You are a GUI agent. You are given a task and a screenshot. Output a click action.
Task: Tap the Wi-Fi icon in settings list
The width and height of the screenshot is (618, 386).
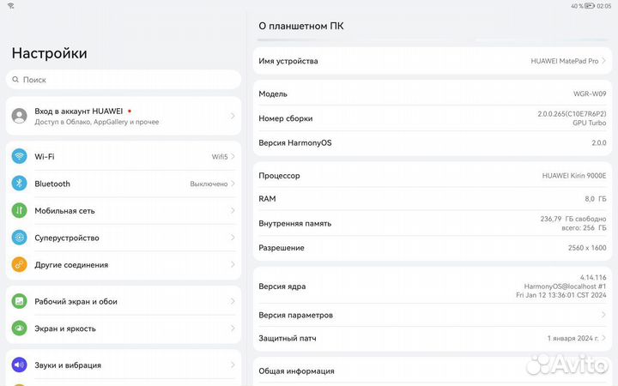pos(20,157)
